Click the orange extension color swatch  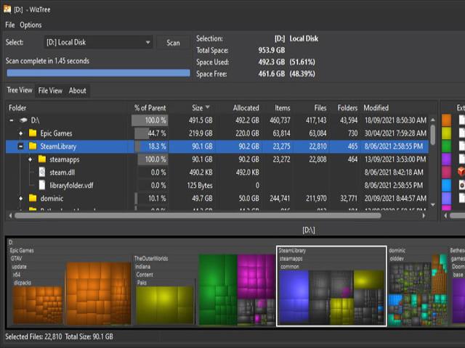click(x=446, y=120)
